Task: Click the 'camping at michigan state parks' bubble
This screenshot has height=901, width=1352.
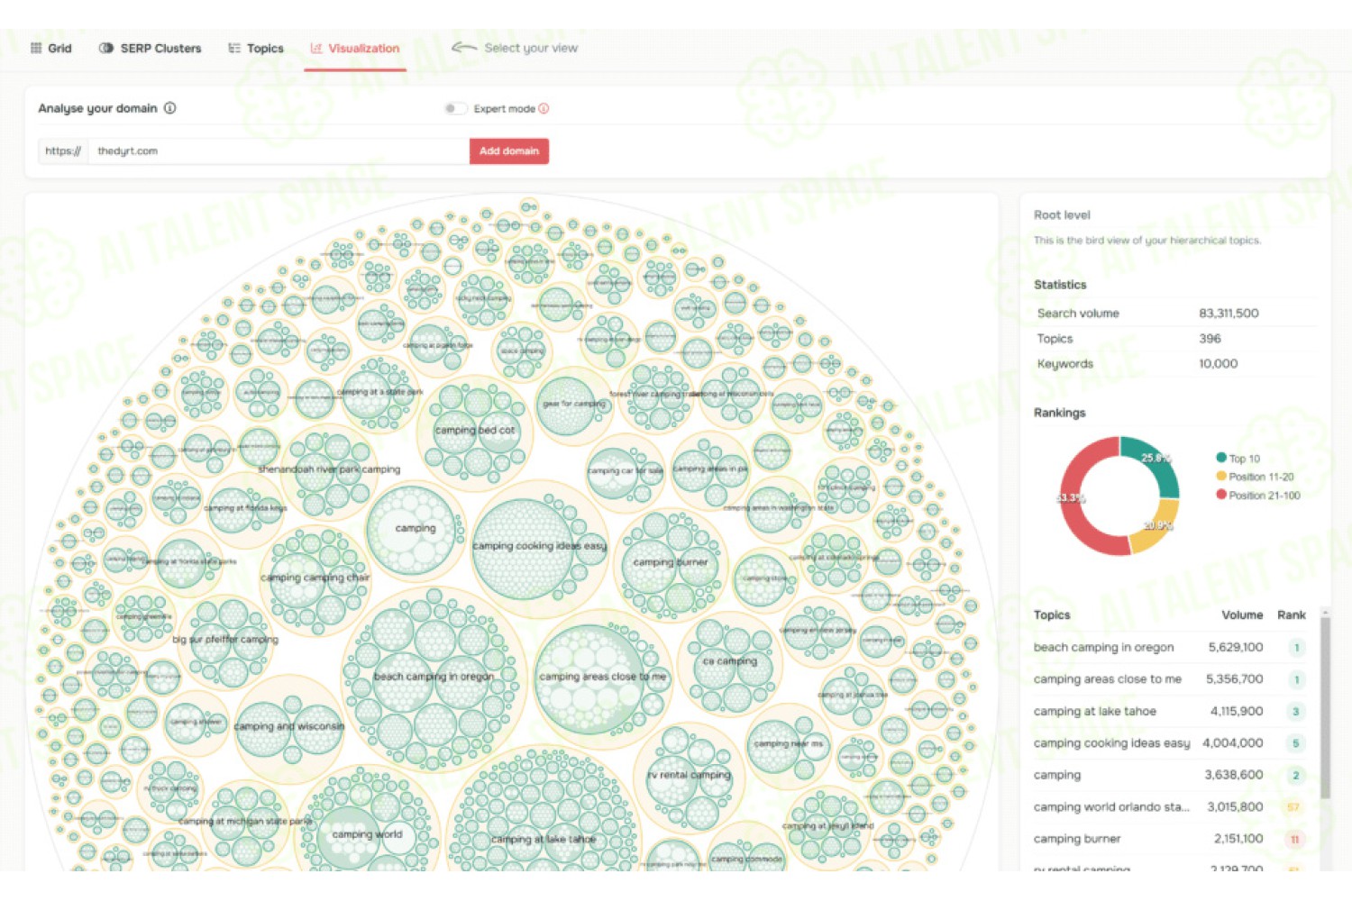Action: [245, 822]
